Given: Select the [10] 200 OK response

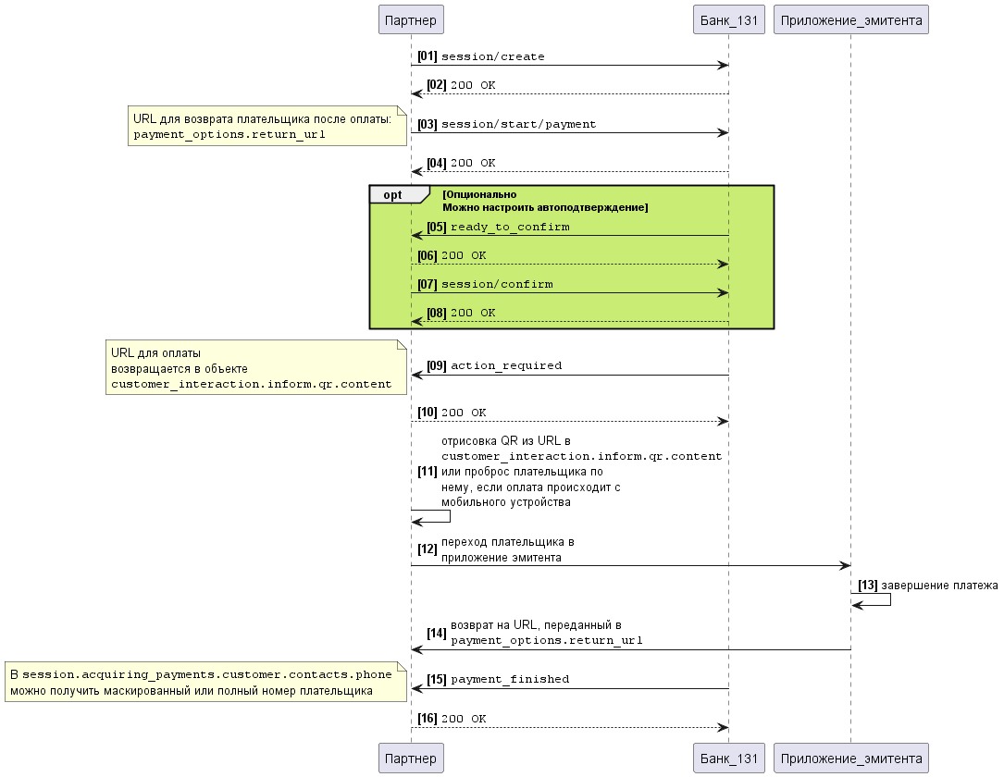Looking at the screenshot, I should click(x=452, y=413).
